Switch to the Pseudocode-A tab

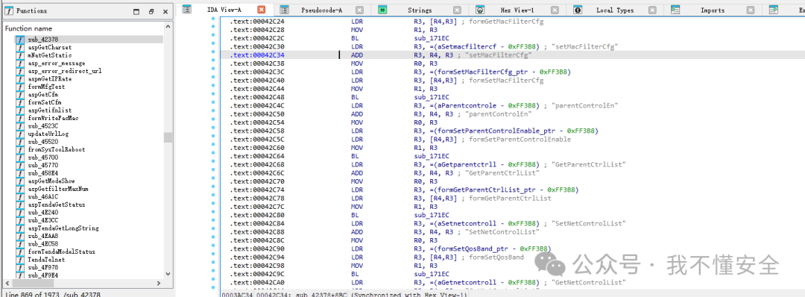coord(321,10)
